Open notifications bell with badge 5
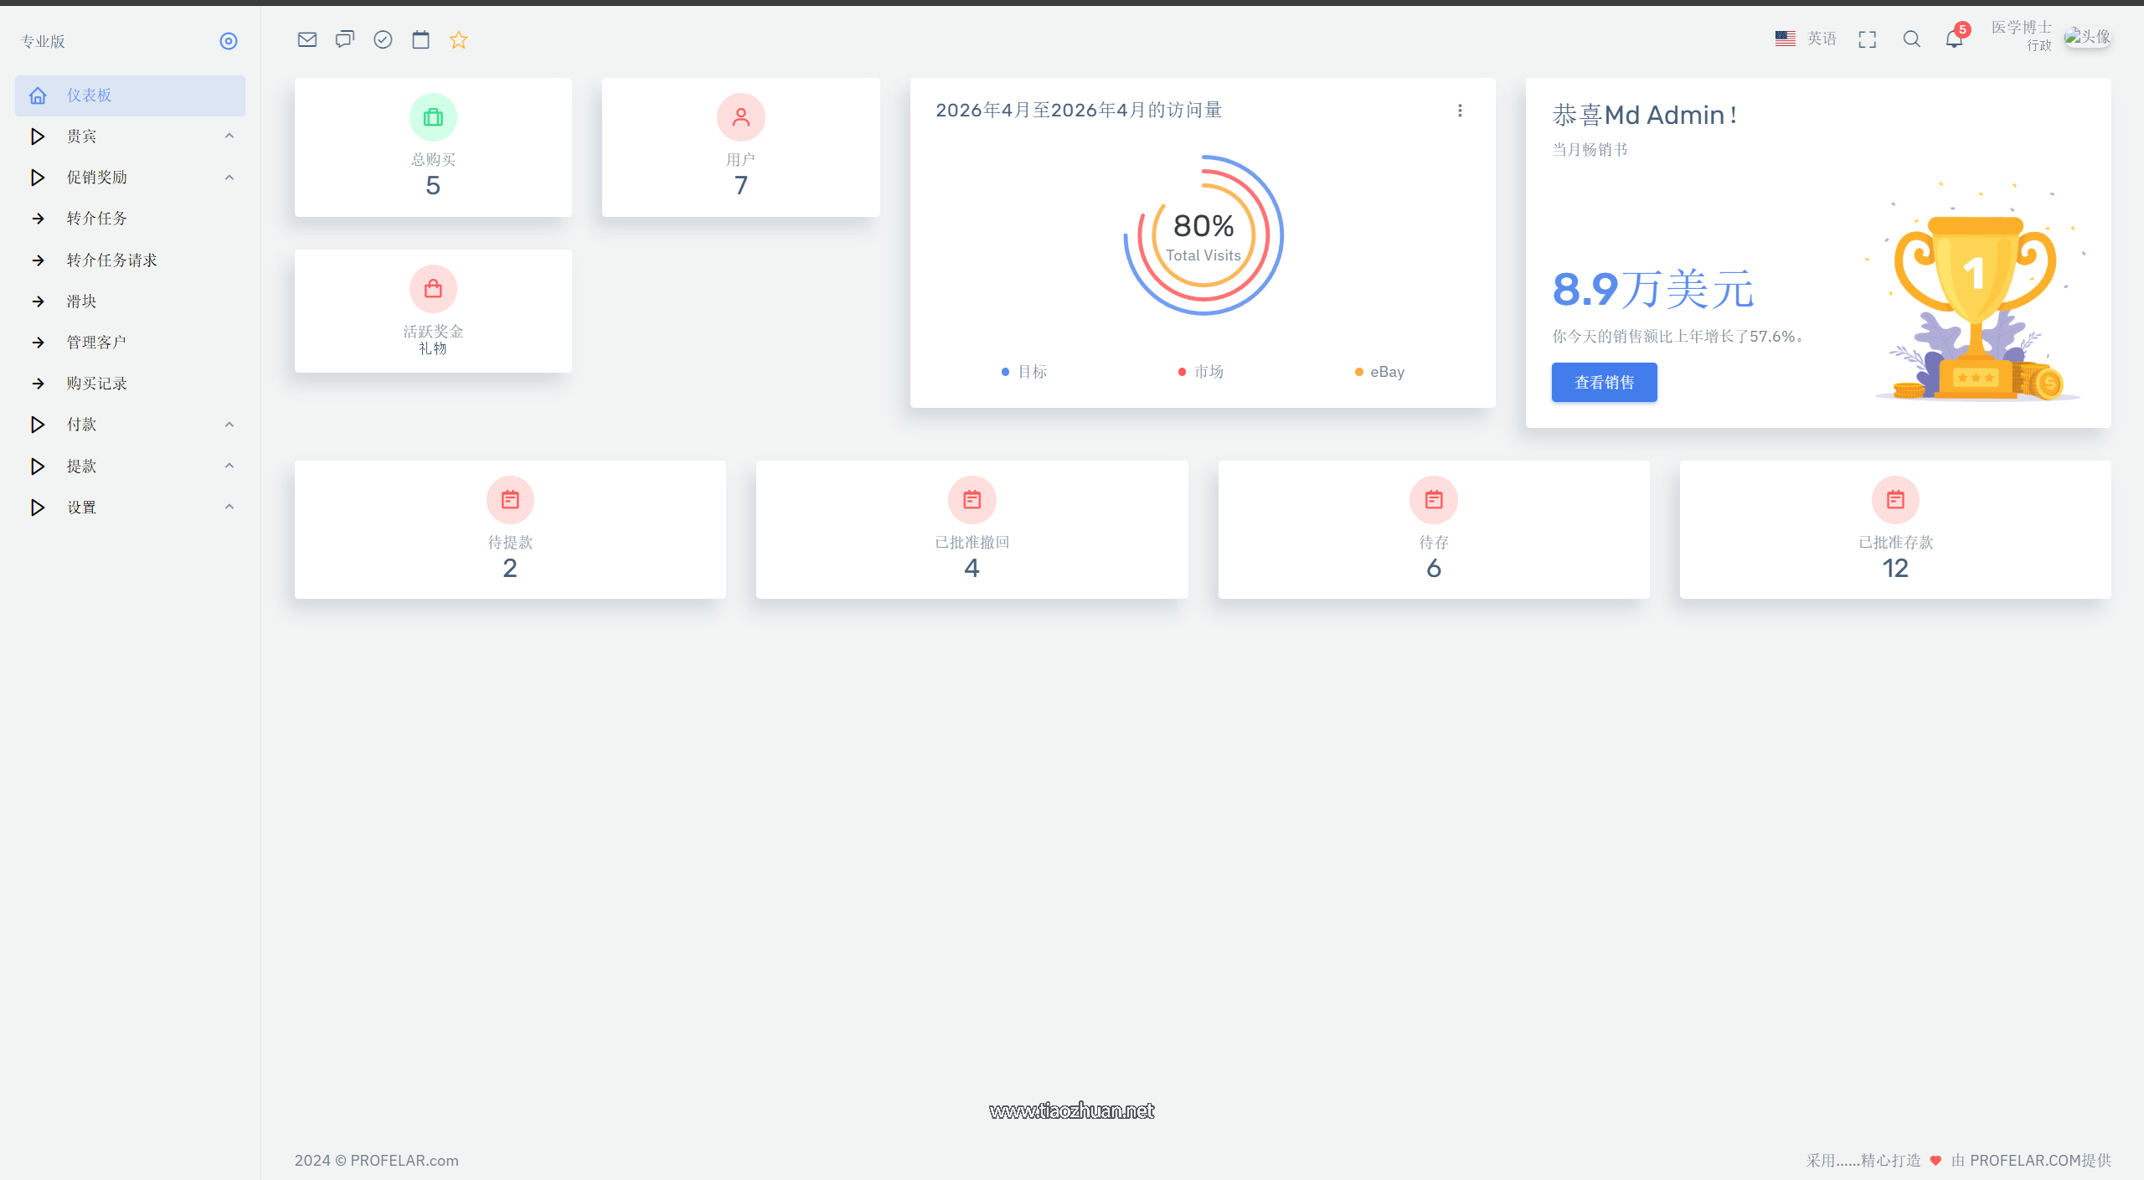2144x1180 pixels. point(1954,39)
